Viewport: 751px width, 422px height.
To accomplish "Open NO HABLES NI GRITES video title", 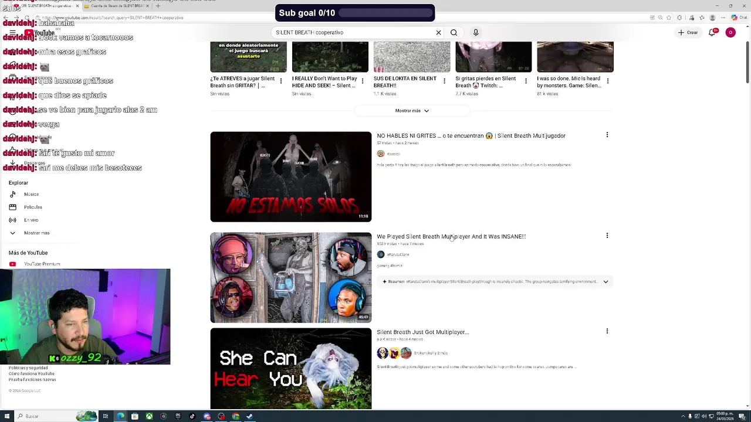I will (471, 136).
